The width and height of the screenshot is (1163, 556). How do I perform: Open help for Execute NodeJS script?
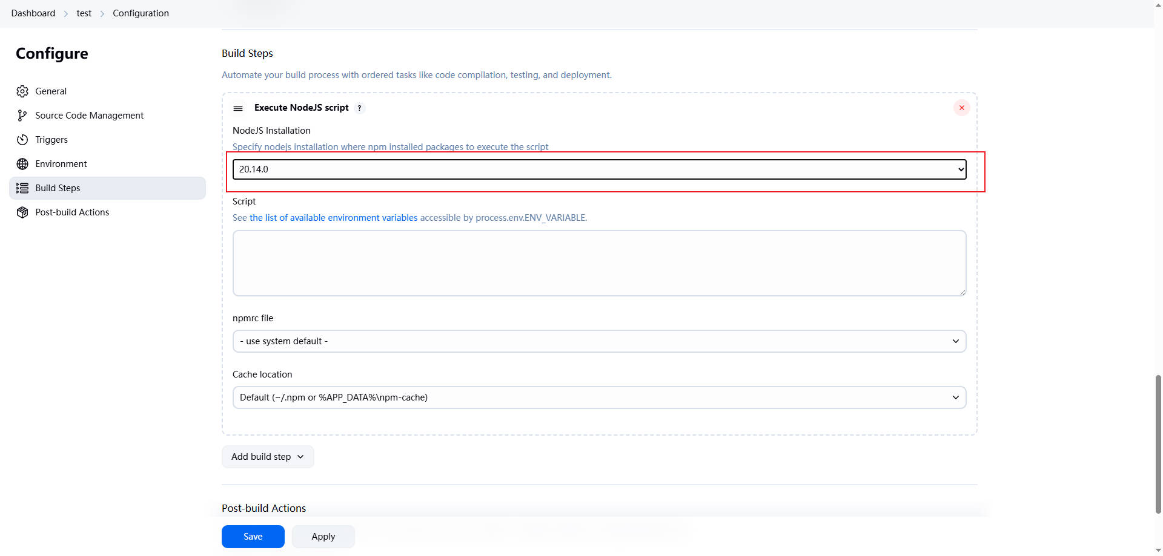(359, 108)
